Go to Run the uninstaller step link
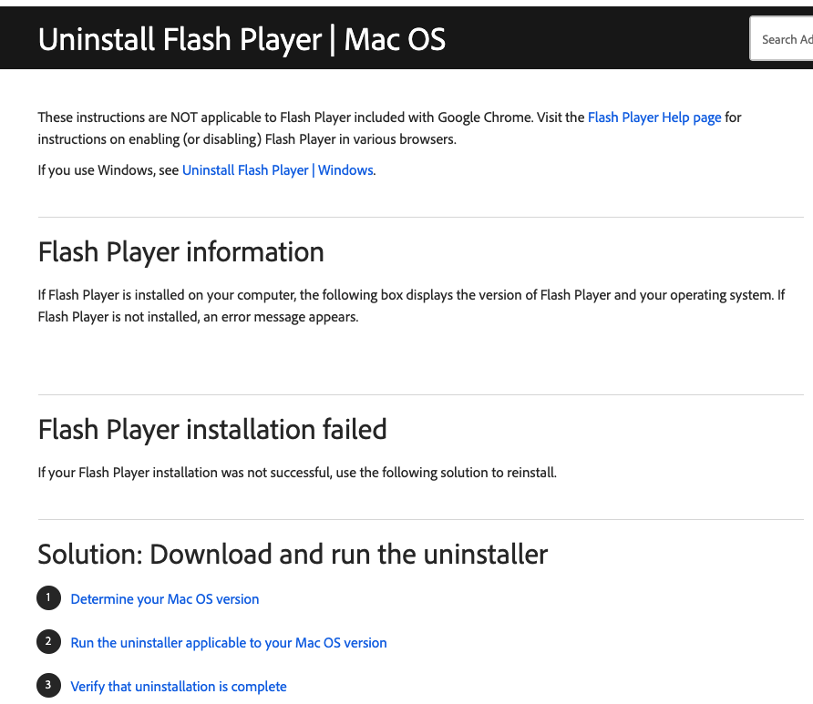 [229, 643]
